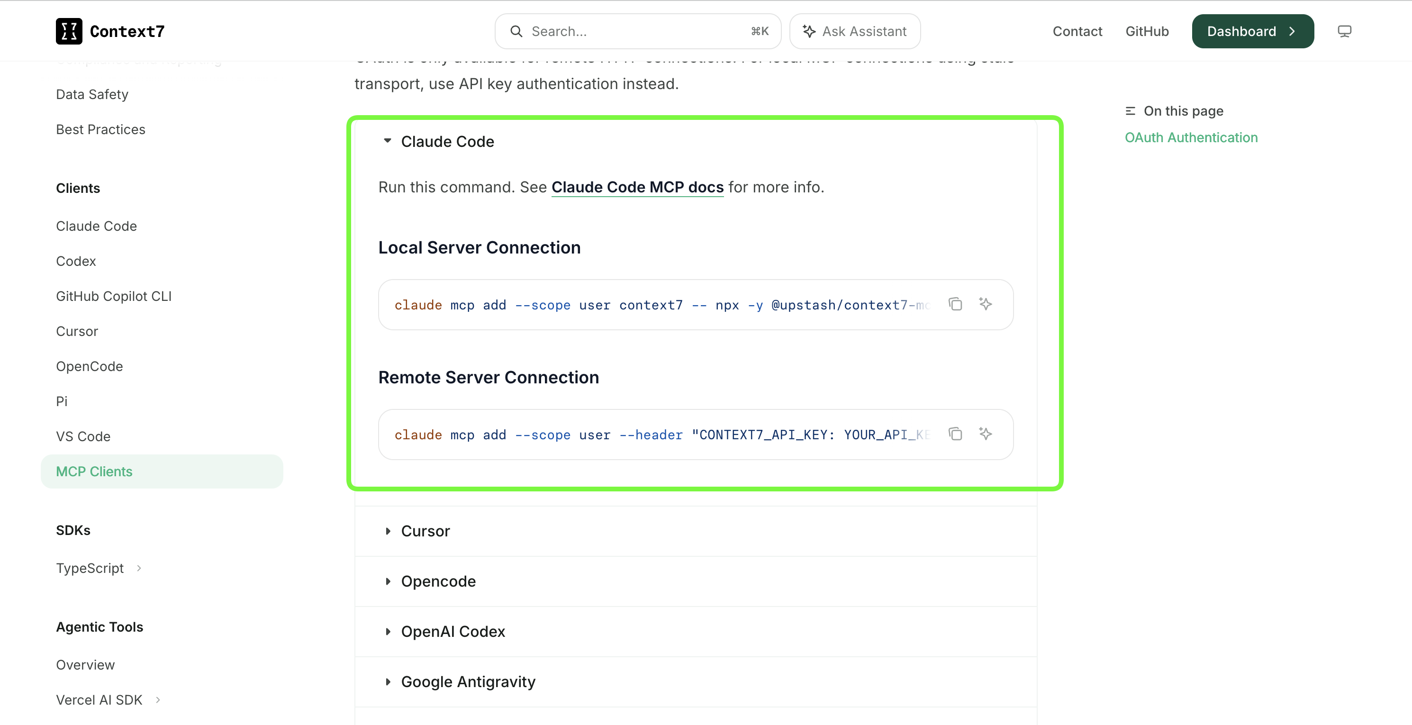Click the Local Server command code block

tap(696, 305)
